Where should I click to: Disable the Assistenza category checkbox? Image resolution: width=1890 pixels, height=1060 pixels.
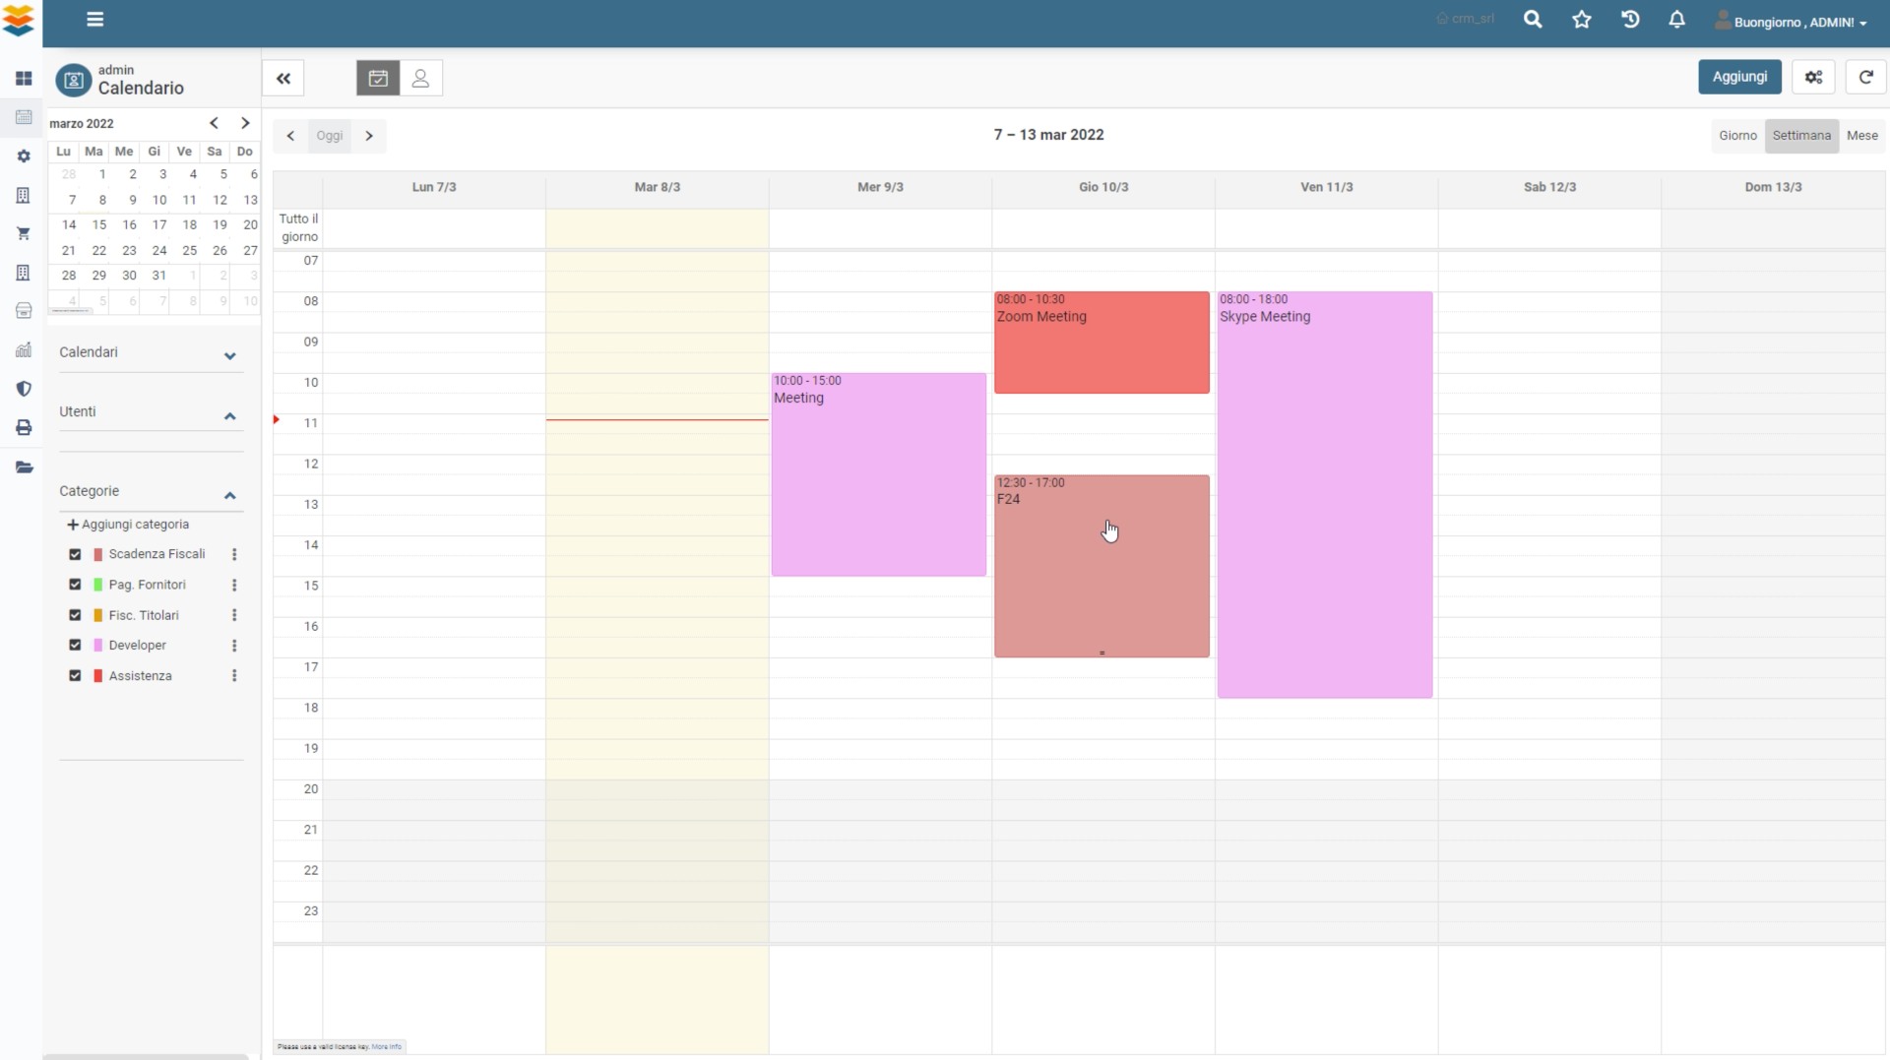coord(75,676)
